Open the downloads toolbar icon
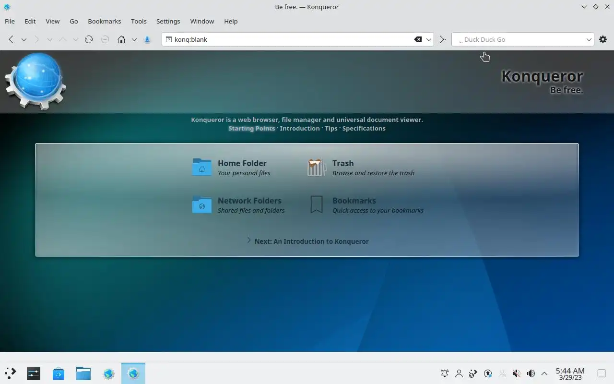The image size is (614, 384). (147, 39)
